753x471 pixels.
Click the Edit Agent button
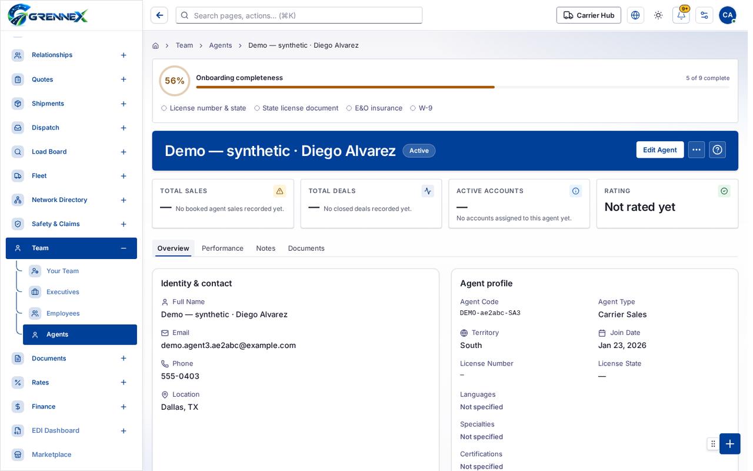pyautogui.click(x=660, y=150)
